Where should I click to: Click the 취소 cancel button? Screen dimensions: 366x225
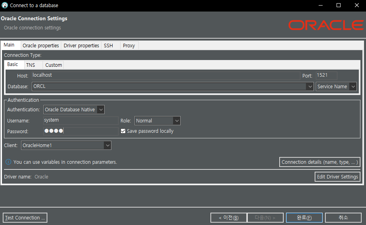click(343, 217)
